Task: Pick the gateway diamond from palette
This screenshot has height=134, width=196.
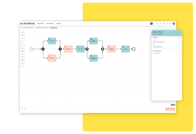Action: (23, 54)
